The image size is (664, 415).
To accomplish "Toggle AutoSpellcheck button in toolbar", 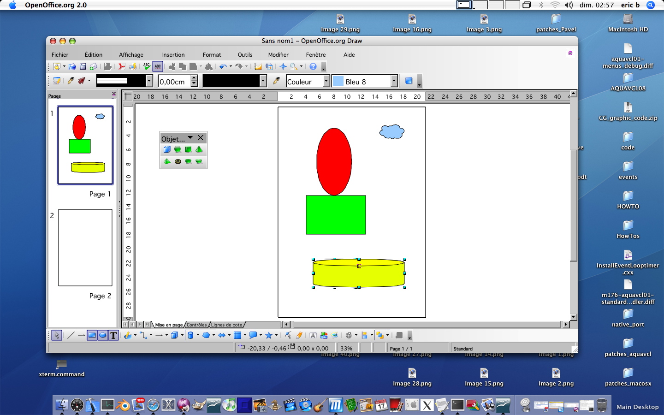I will coord(158,66).
